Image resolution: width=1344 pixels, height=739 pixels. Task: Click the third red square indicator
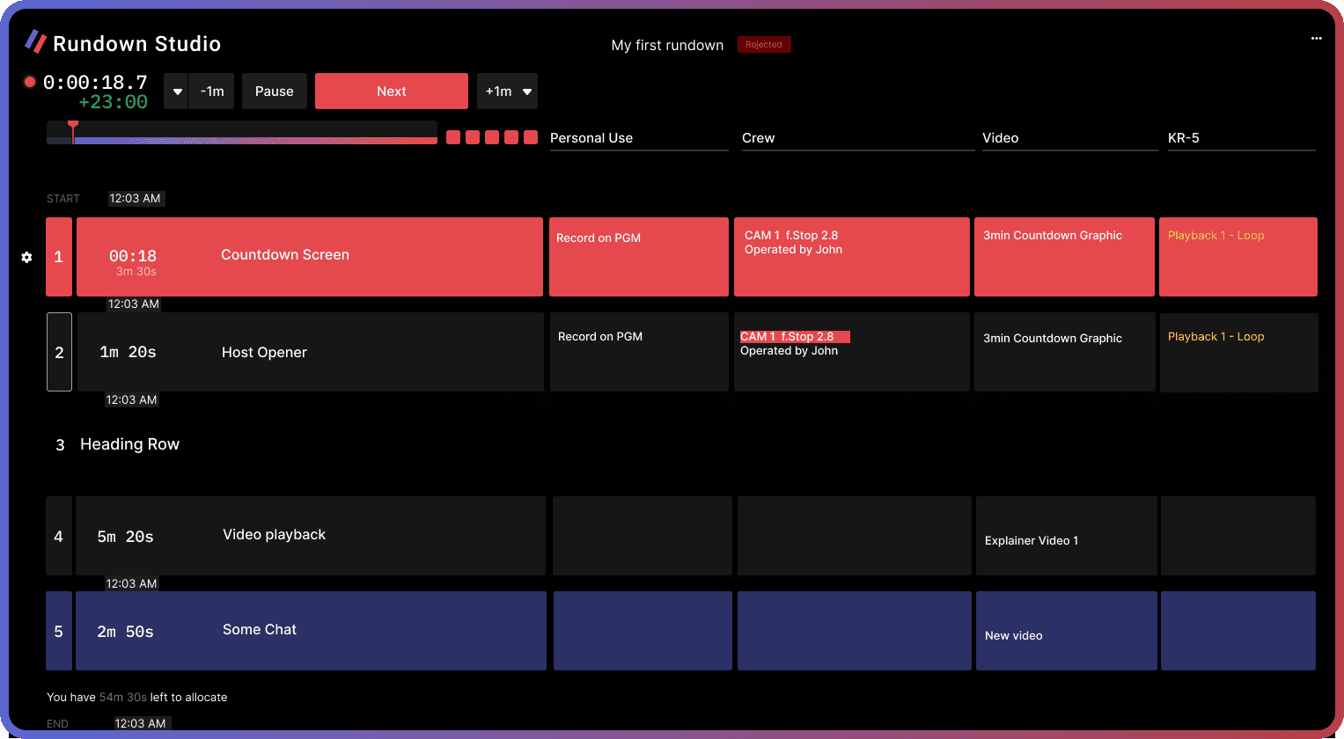[491, 136]
